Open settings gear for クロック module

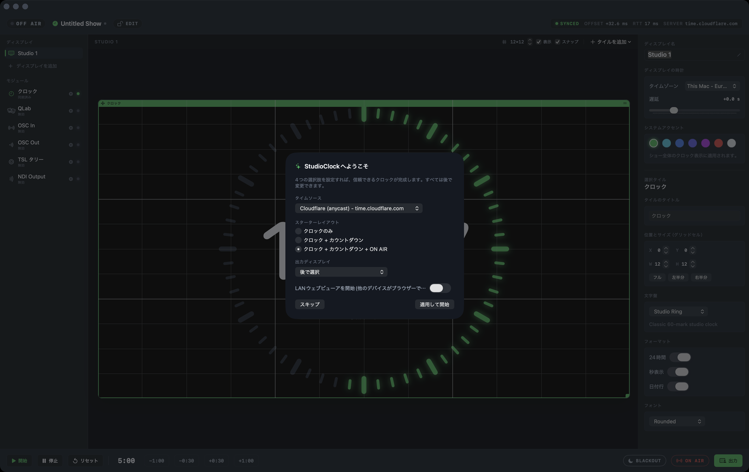tap(71, 94)
